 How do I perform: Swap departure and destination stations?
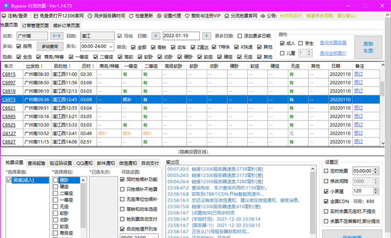tap(57, 36)
